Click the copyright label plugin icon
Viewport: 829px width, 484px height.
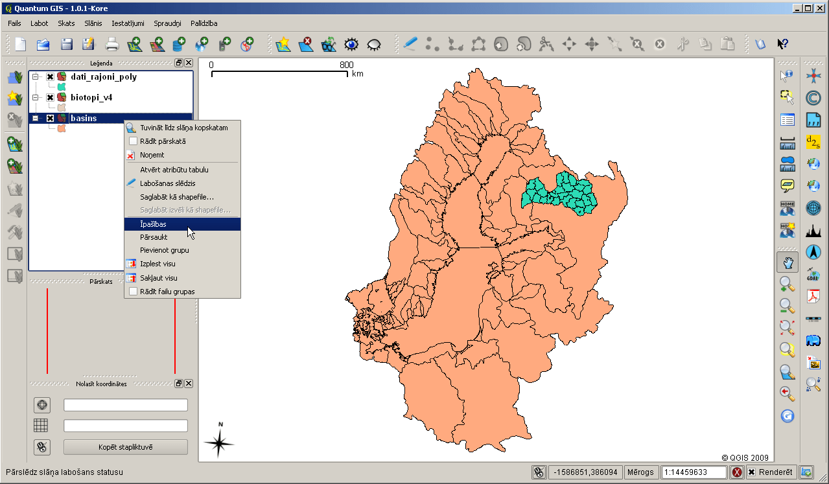coord(813,98)
